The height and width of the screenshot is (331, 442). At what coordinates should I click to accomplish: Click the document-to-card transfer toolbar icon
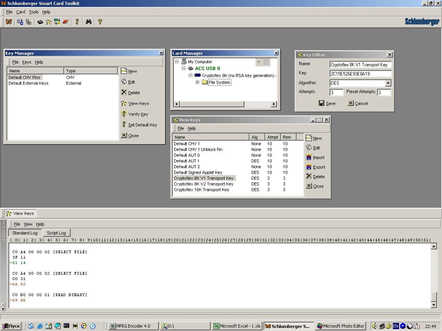(20, 22)
